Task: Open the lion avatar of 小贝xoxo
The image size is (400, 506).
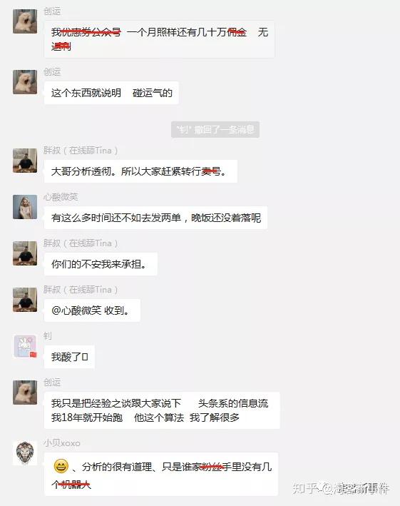Action: pos(25,453)
